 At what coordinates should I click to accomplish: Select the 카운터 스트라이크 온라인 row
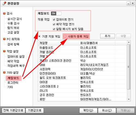point(82,60)
